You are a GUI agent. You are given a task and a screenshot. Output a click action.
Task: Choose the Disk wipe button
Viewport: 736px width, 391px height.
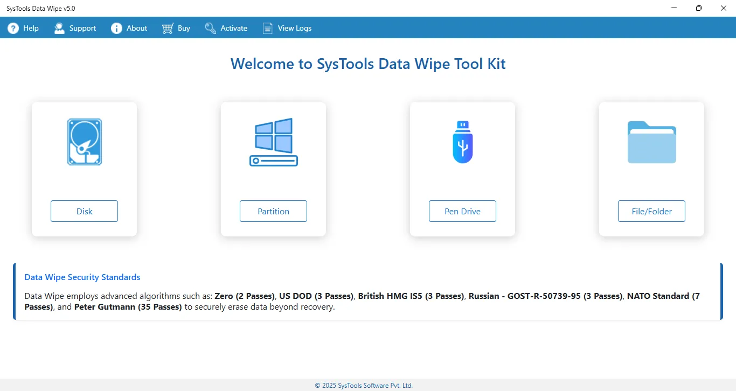(85, 211)
